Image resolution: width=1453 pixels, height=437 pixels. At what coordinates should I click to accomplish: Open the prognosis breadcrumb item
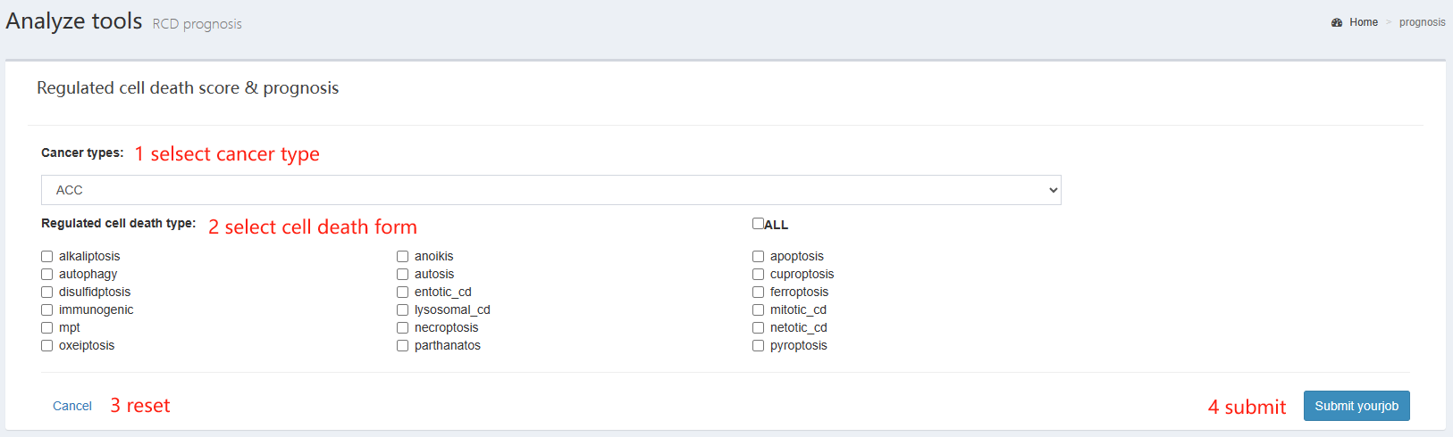1423,22
